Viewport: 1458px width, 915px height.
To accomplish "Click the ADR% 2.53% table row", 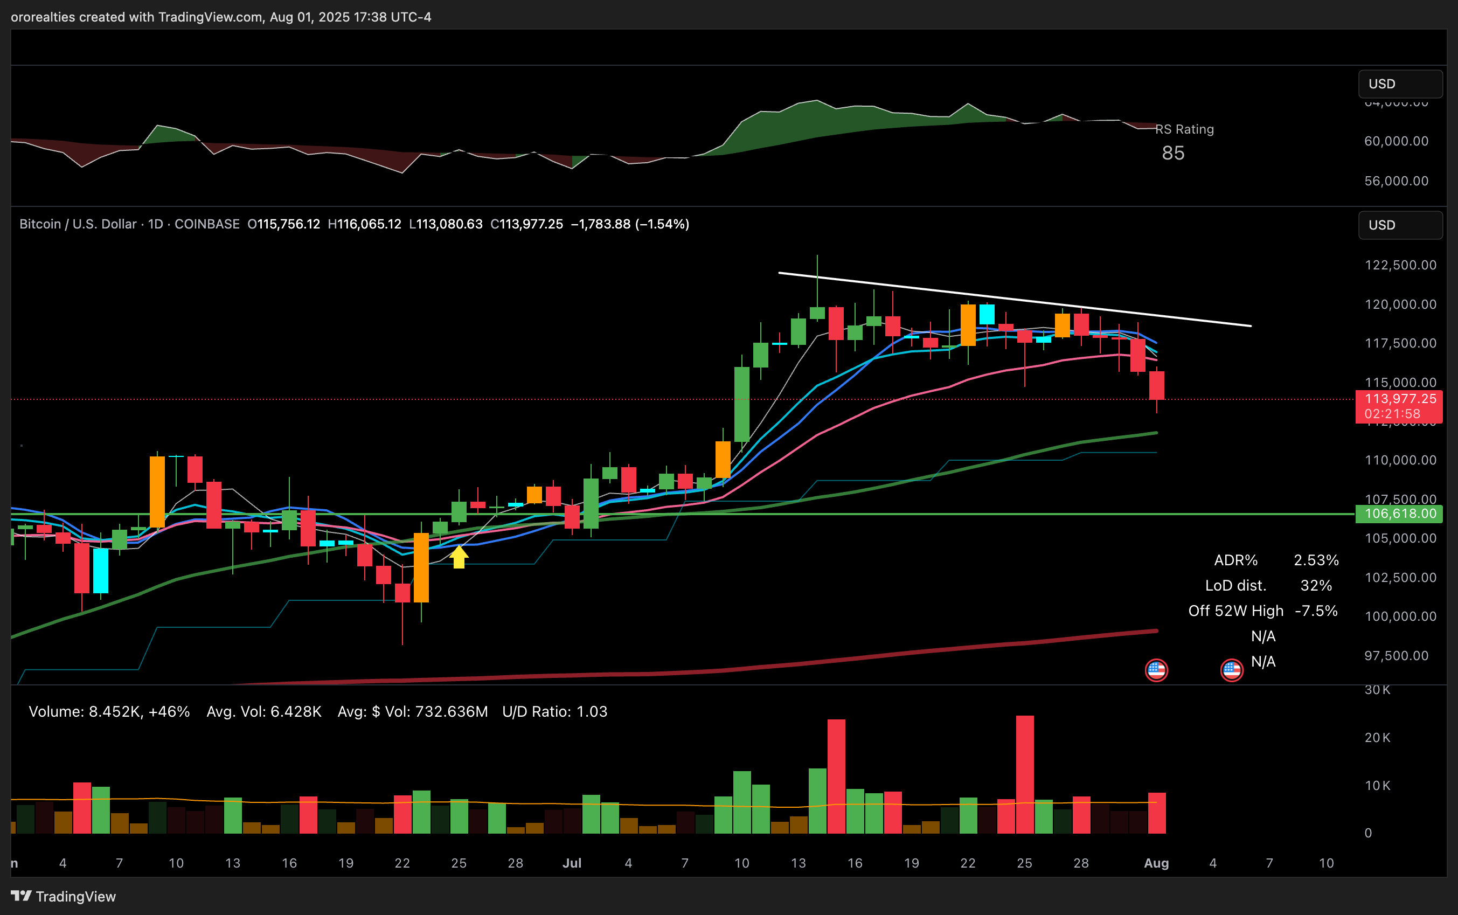I will (1275, 560).
